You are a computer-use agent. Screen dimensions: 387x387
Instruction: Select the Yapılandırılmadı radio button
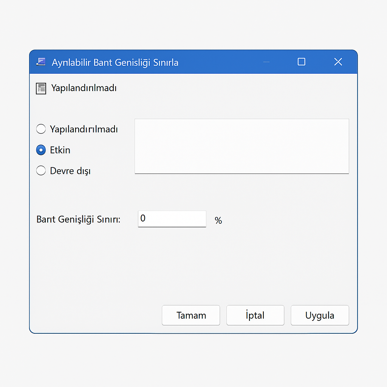coord(41,129)
